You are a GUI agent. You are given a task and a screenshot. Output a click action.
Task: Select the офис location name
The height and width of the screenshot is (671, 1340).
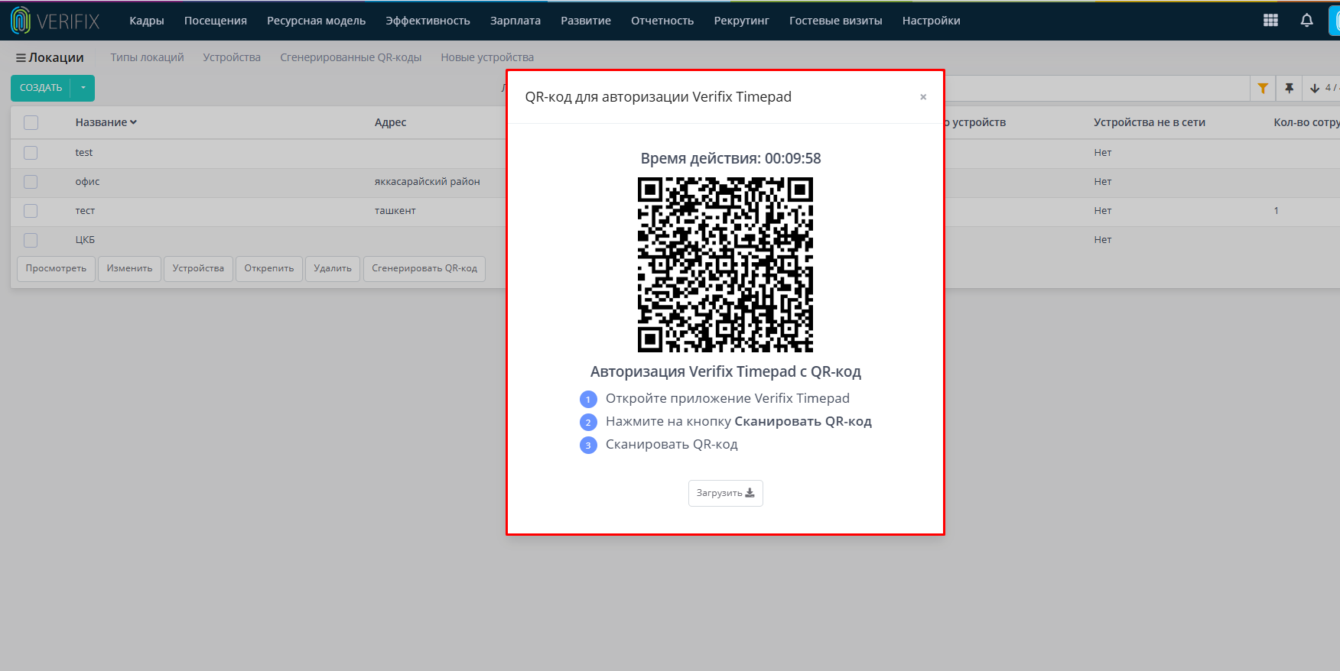[87, 182]
